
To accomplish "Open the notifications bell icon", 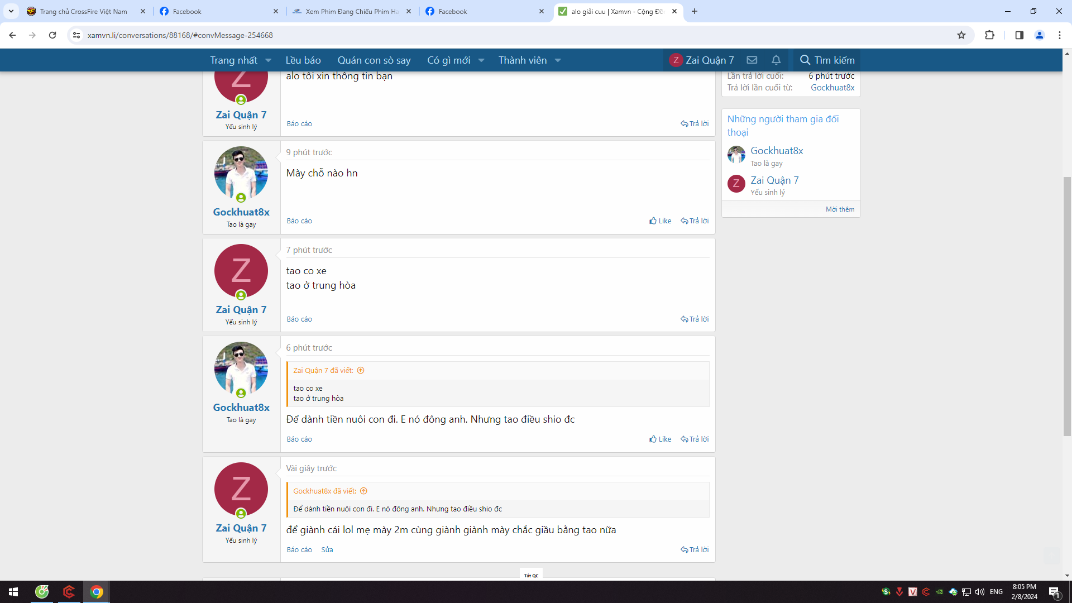I will tap(776, 60).
